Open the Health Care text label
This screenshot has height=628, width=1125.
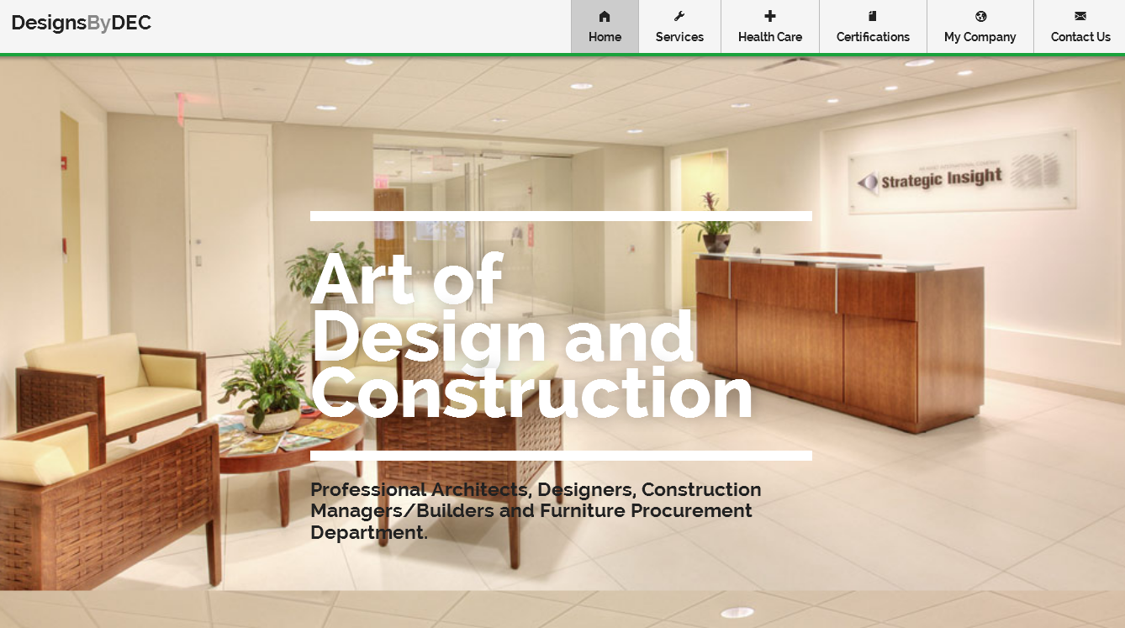pyautogui.click(x=769, y=37)
